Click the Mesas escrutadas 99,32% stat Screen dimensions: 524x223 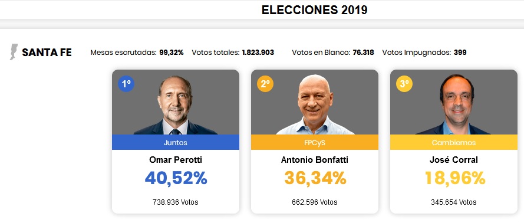pos(137,53)
